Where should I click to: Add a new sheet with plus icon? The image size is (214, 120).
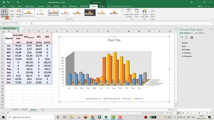pyautogui.click(x=43, y=110)
